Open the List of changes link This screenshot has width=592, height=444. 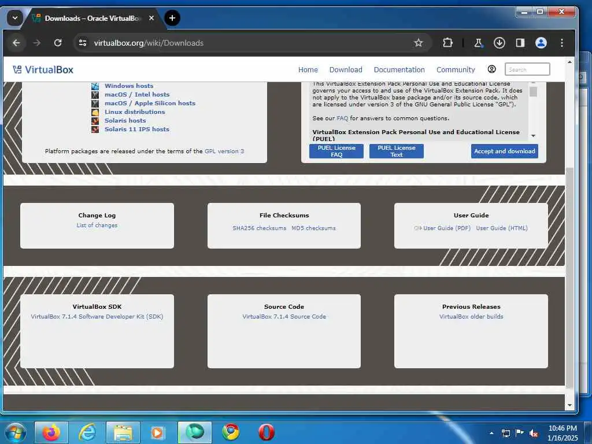(97, 225)
